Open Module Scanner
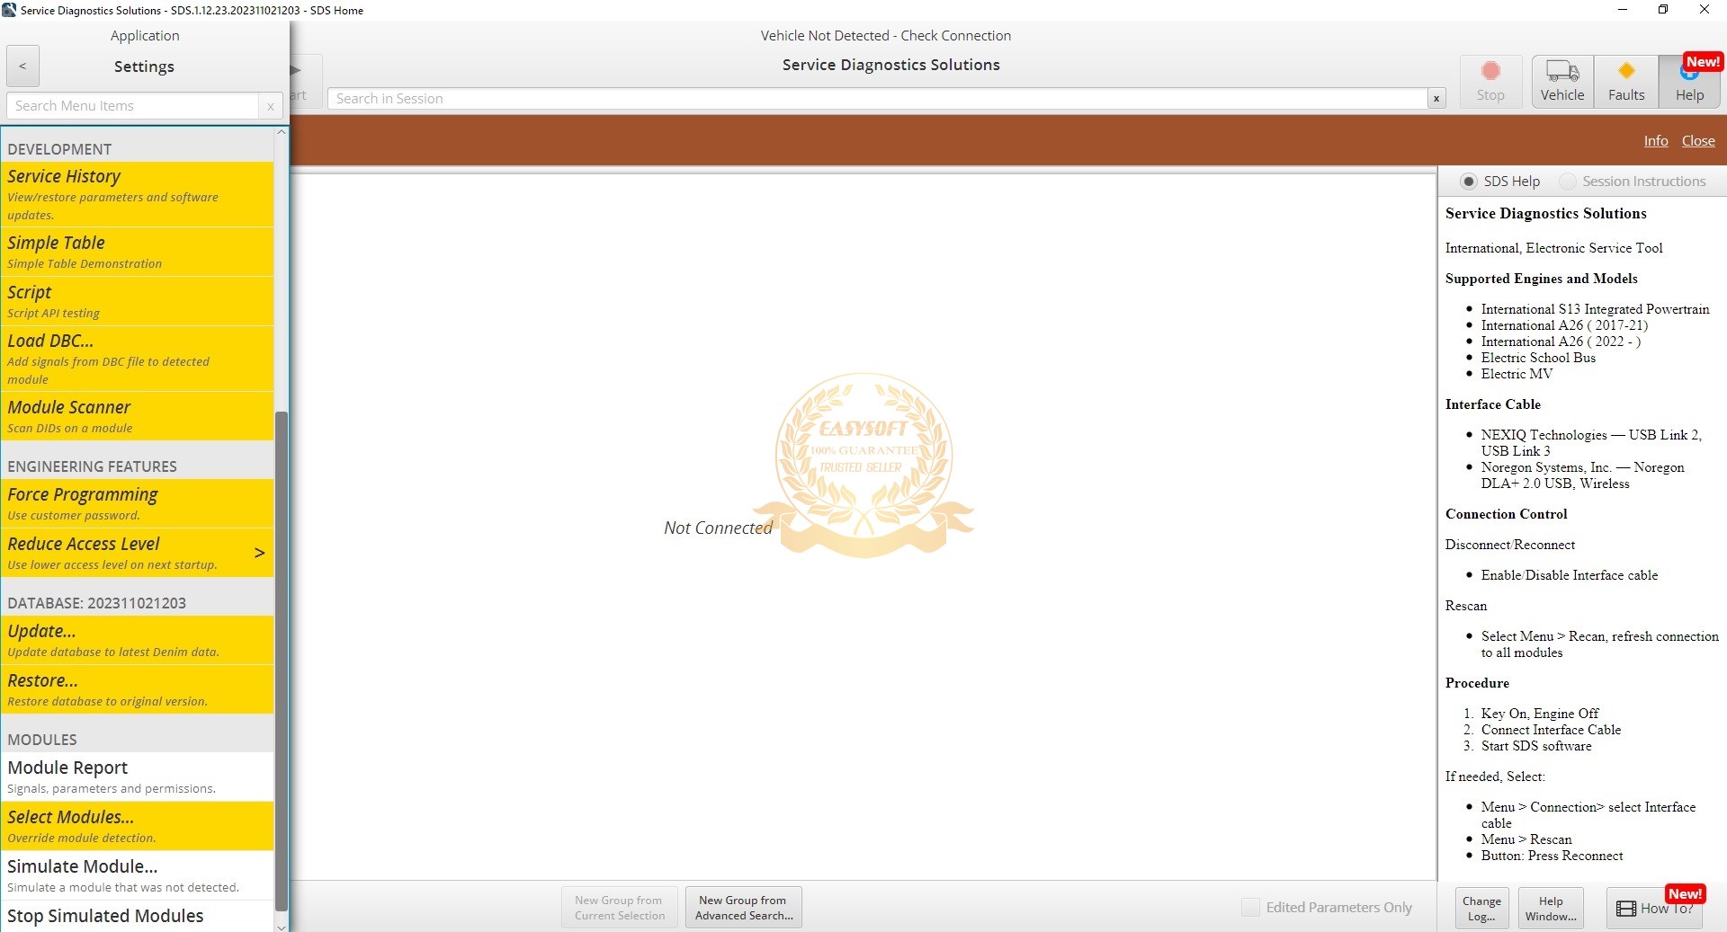This screenshot has width=1727, height=932. [138, 416]
